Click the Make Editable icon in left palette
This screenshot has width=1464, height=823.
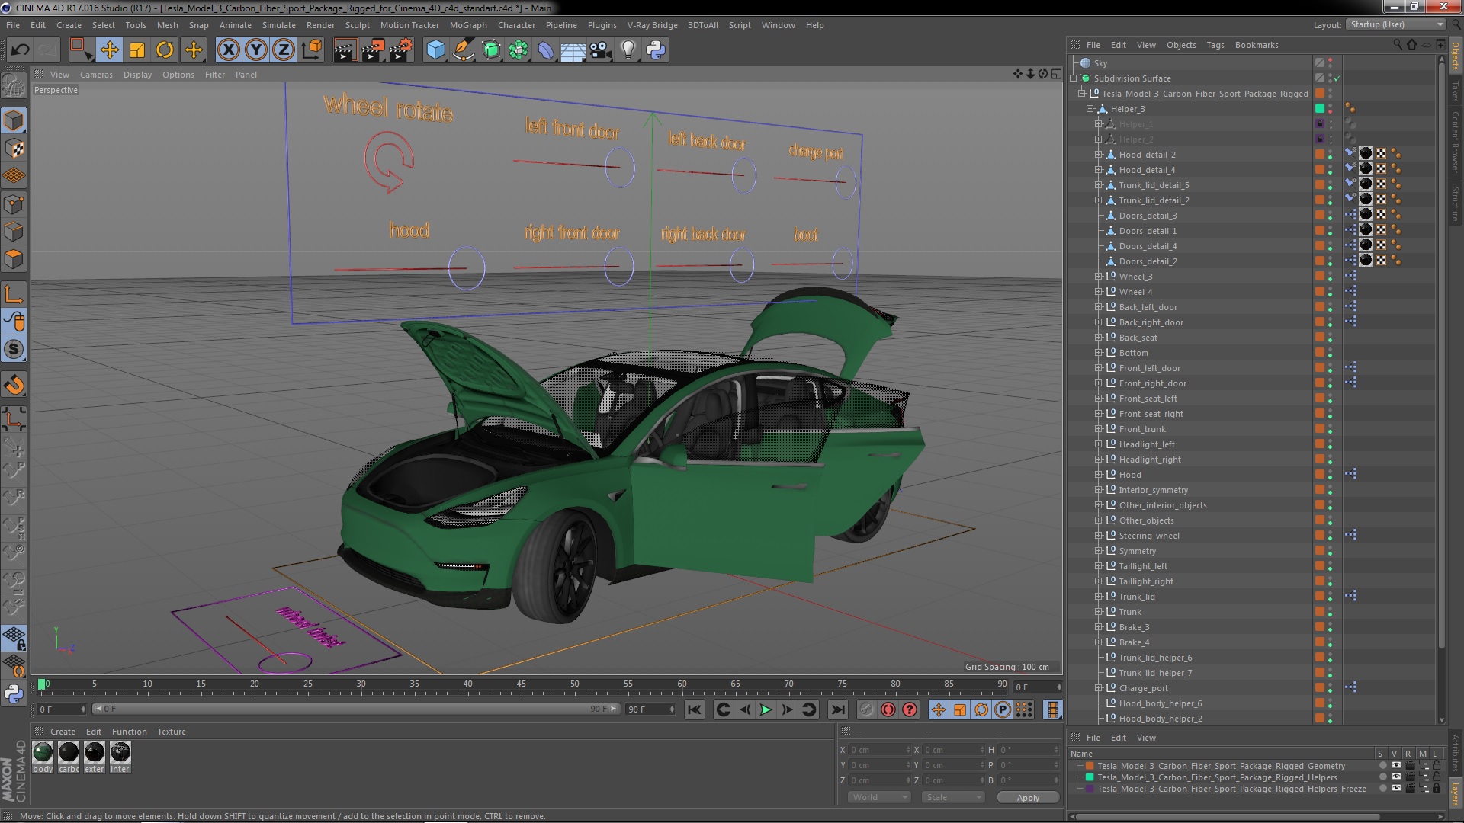tap(14, 85)
